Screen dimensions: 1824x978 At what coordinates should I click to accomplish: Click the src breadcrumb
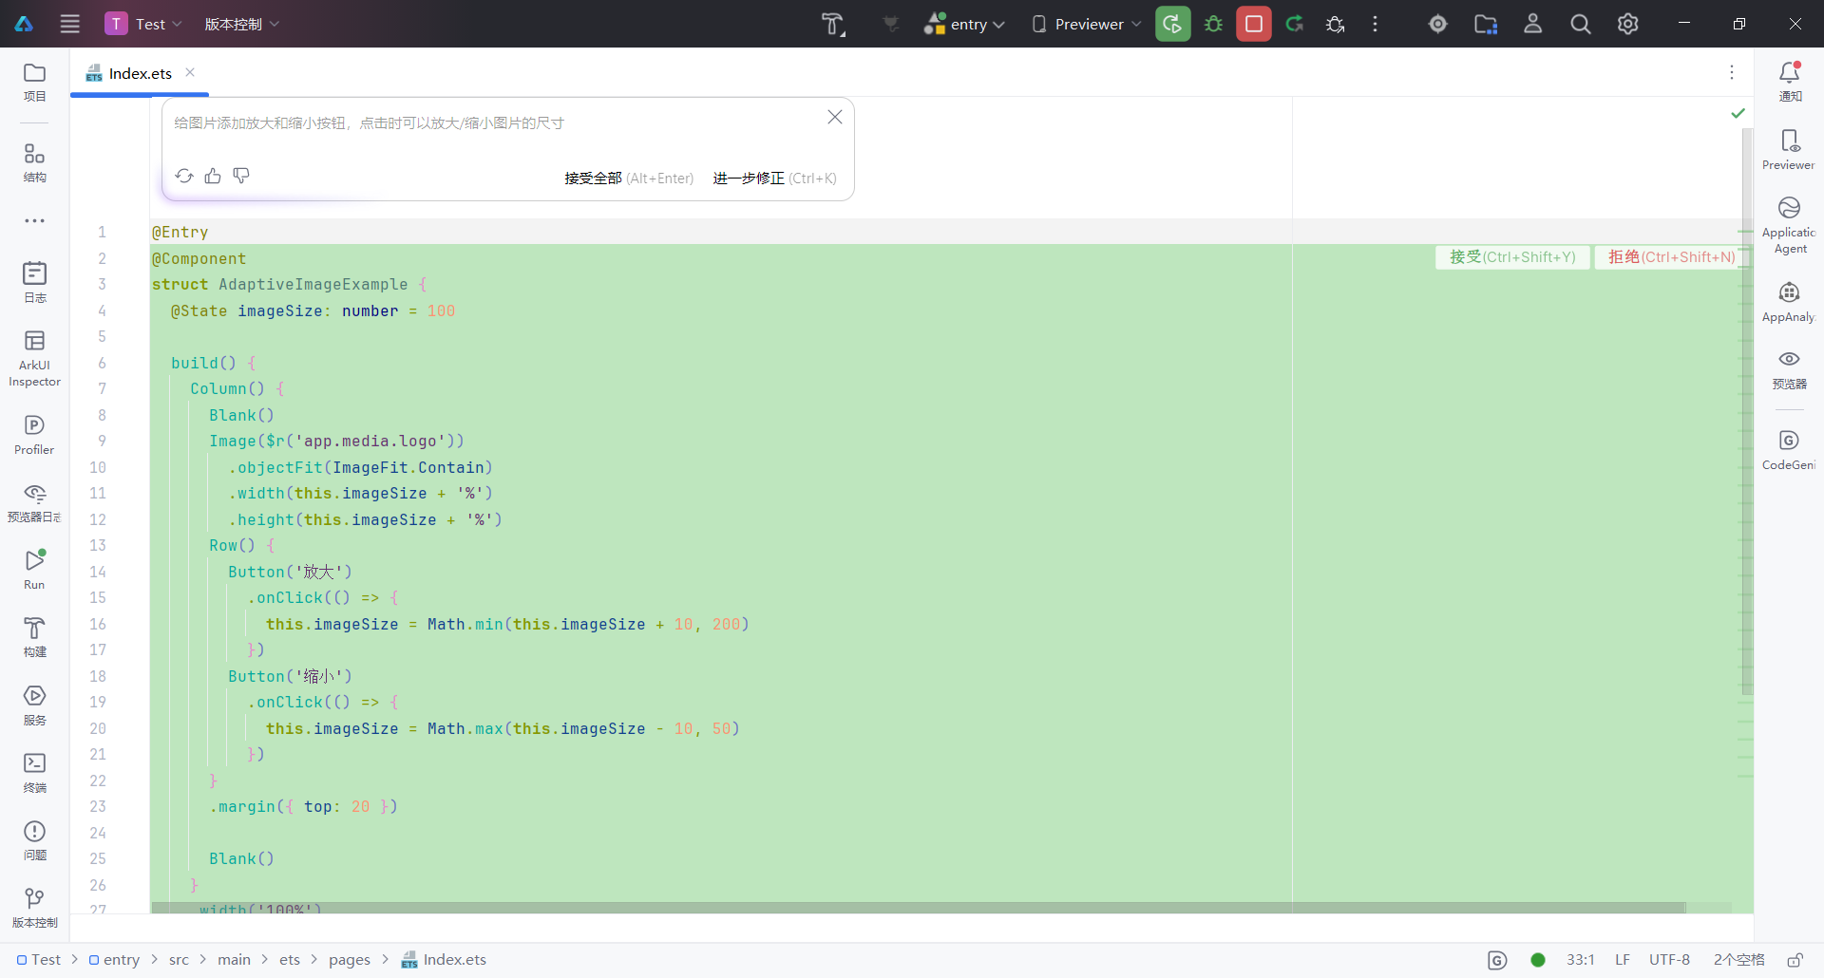(179, 960)
